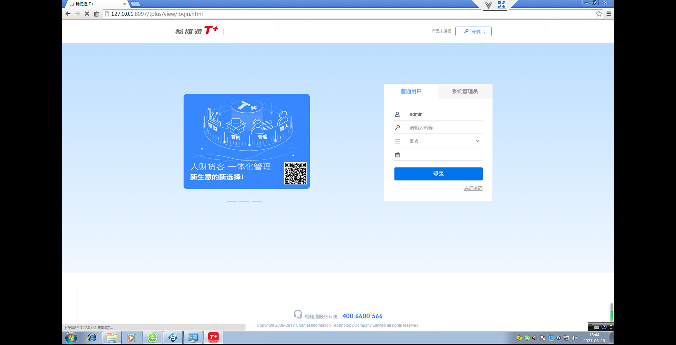This screenshot has height=345, width=676.
Task: Scan the QR code on the banner
Action: click(x=295, y=173)
